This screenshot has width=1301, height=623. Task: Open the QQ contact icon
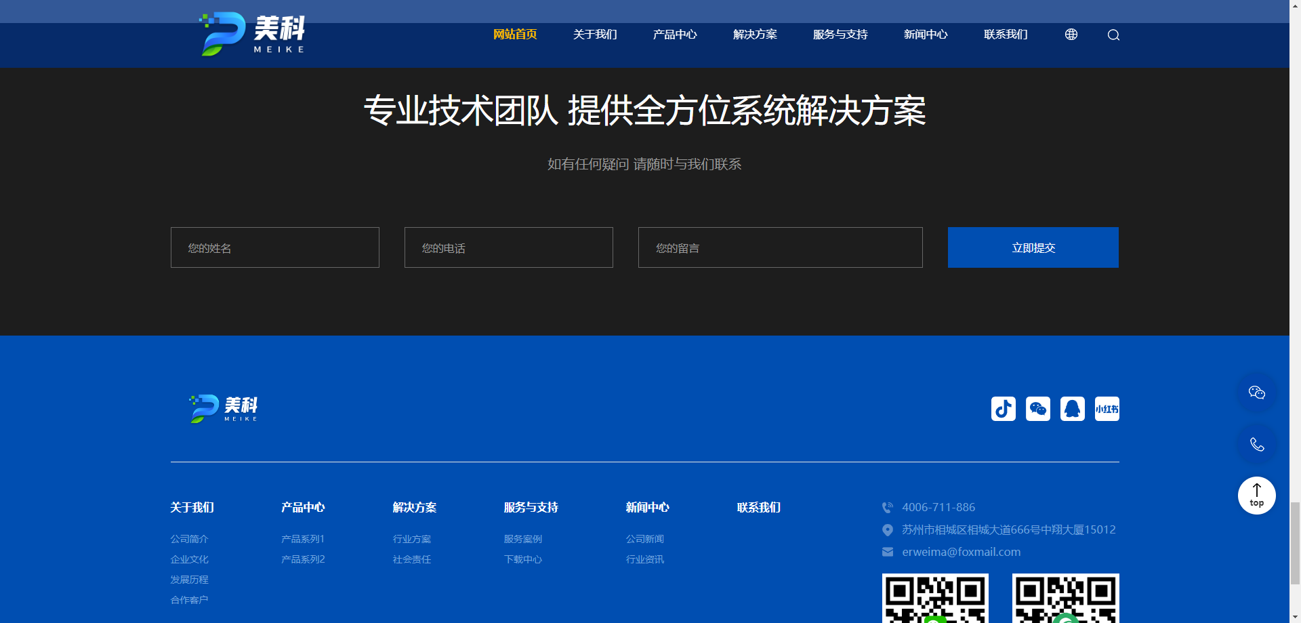(x=1072, y=408)
